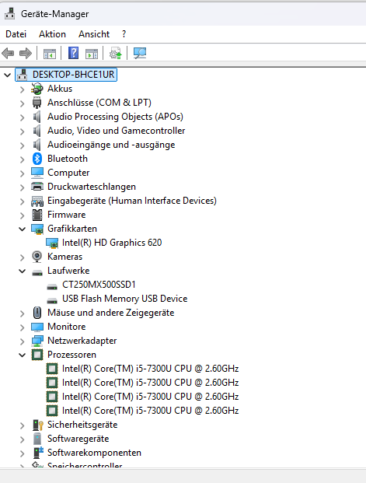Open the Ansicht menu
The width and height of the screenshot is (366, 483).
(94, 34)
